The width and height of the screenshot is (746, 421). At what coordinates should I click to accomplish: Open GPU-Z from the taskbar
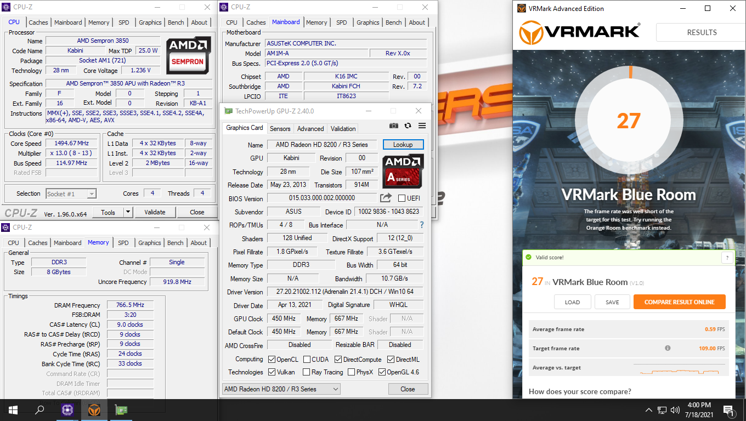121,409
